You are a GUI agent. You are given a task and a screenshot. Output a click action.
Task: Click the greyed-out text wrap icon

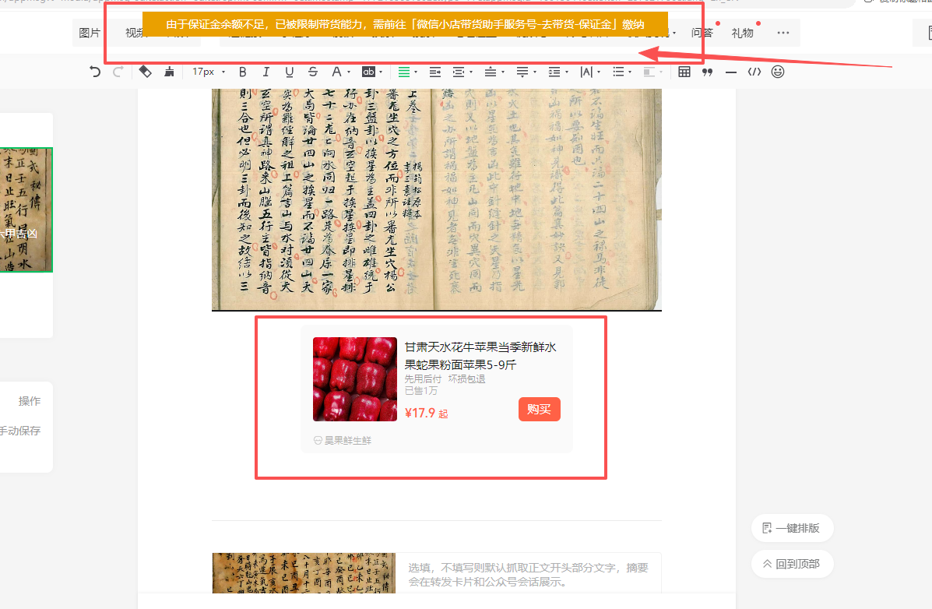649,72
